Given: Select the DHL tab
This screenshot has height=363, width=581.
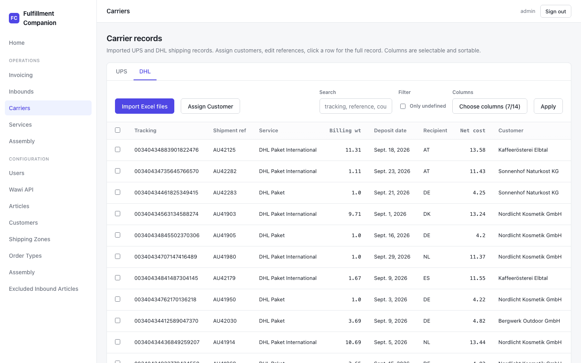Looking at the screenshot, I should tap(145, 71).
